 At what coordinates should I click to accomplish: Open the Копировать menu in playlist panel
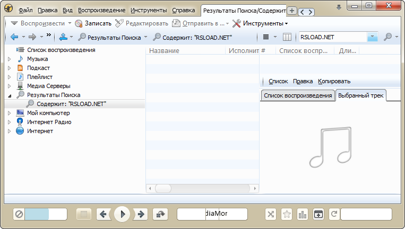334,81
